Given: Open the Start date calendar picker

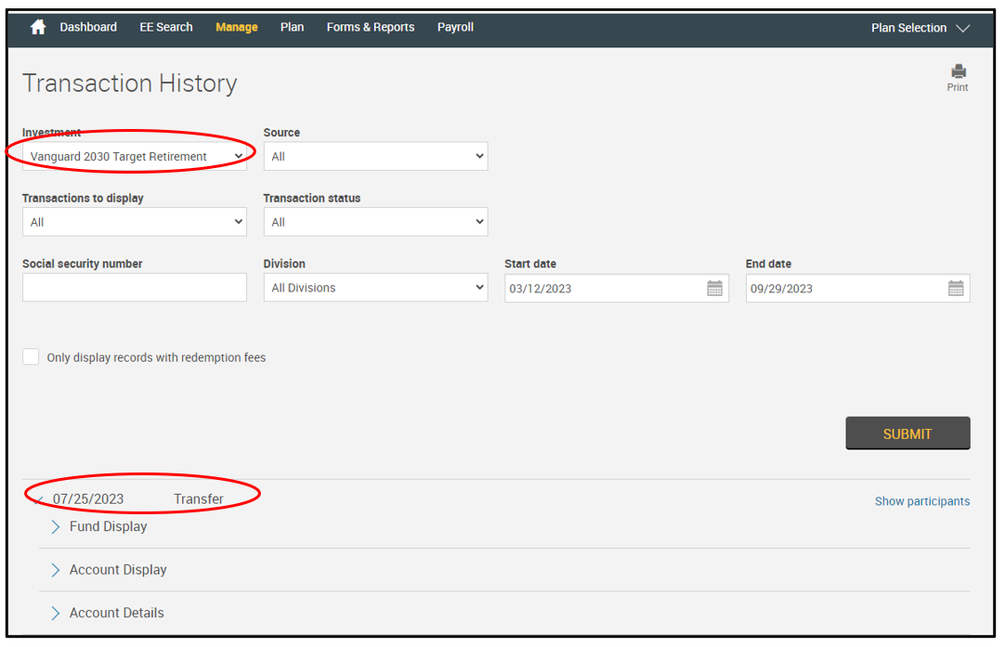Looking at the screenshot, I should 714,289.
